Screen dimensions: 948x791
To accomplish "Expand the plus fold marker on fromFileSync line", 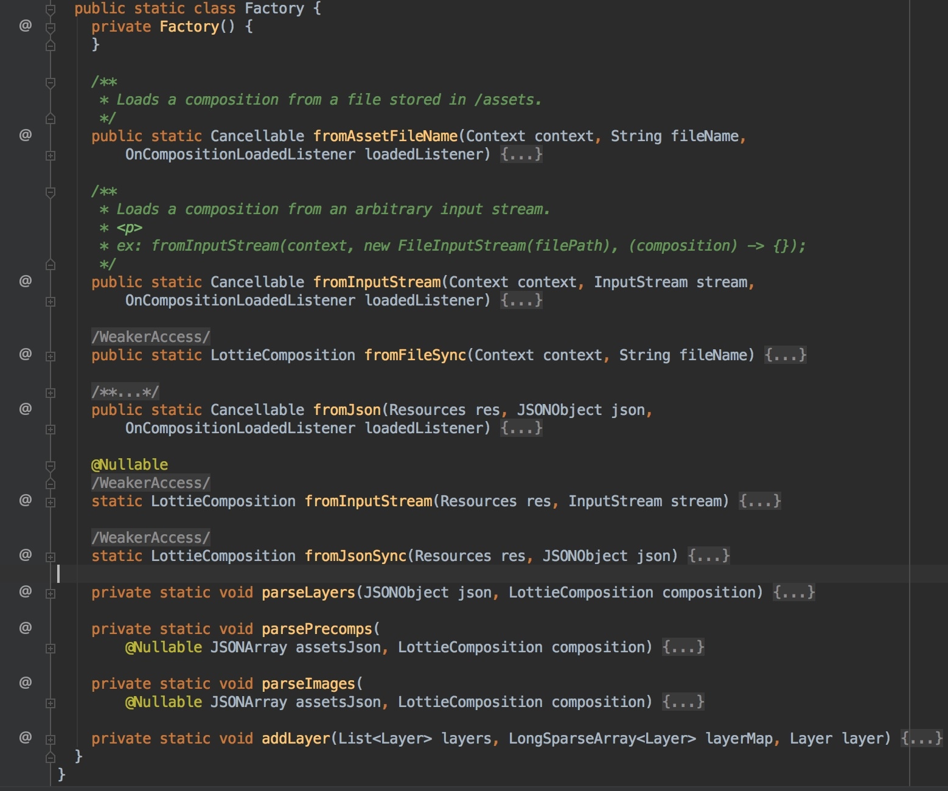I will click(51, 357).
